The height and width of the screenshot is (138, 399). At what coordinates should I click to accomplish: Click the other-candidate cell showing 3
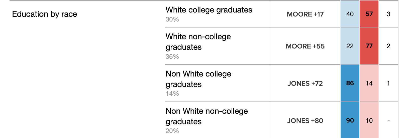[388, 14]
